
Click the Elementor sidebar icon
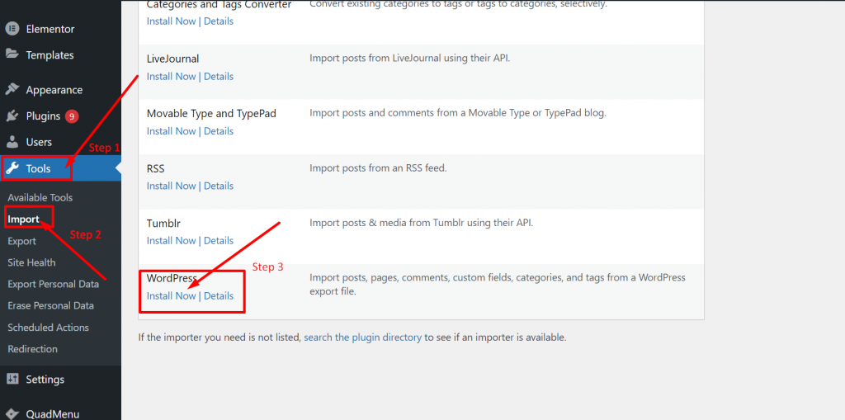tap(12, 29)
